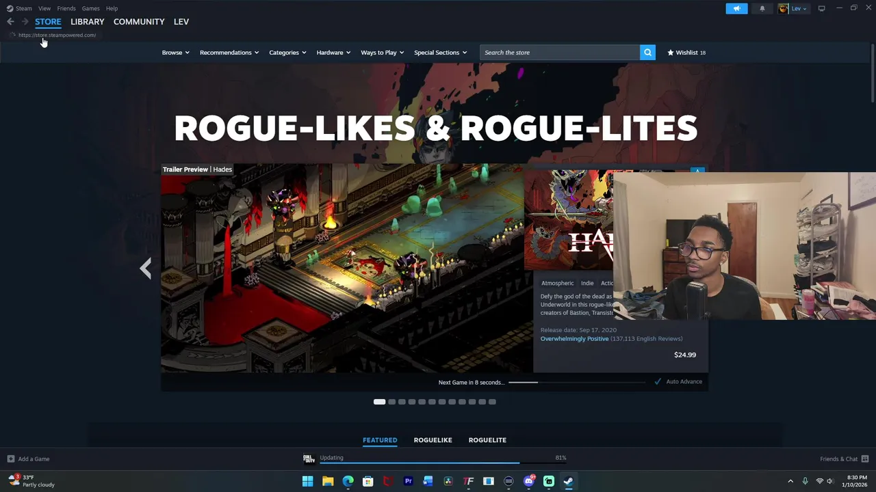Open the McAfee taskbar icon

click(x=388, y=481)
